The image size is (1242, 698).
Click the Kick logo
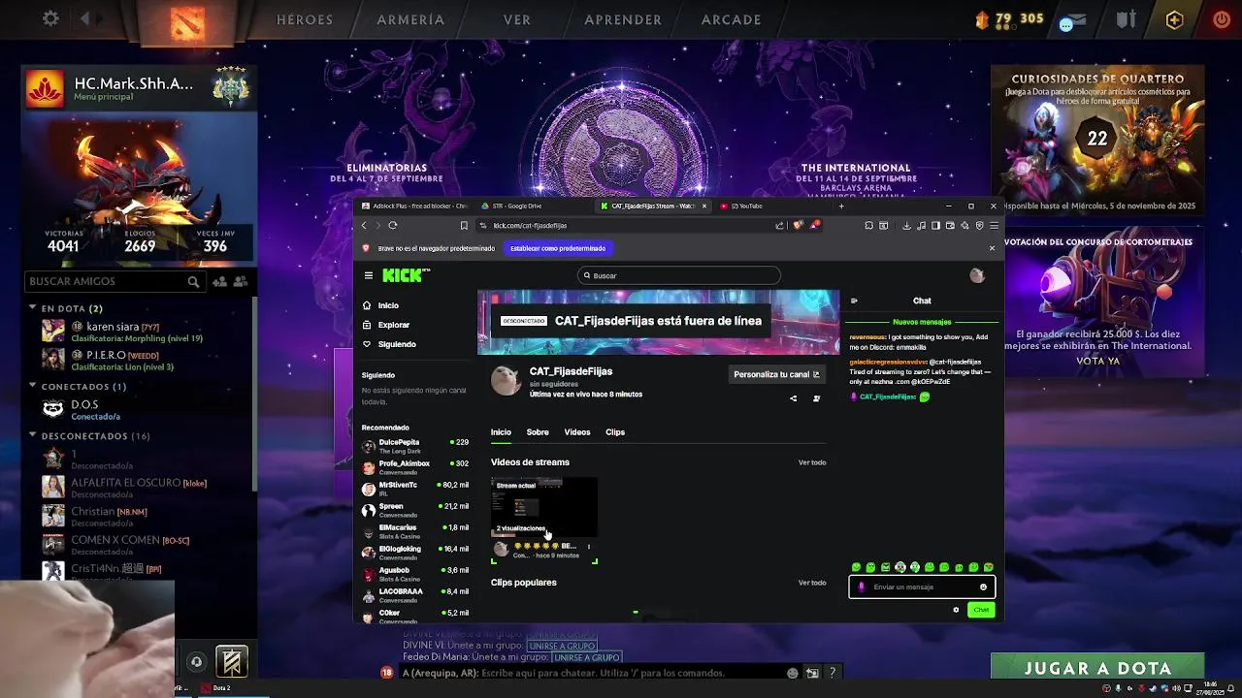click(x=403, y=275)
